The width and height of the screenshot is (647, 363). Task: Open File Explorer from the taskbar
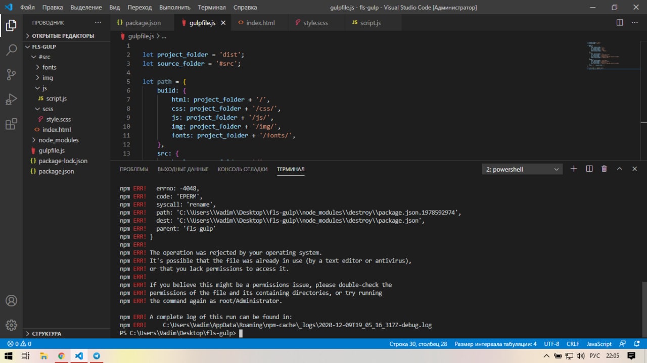[43, 356]
